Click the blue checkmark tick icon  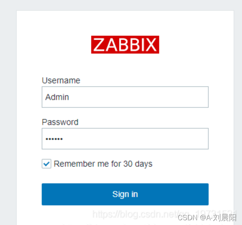pyautogui.click(x=46, y=164)
